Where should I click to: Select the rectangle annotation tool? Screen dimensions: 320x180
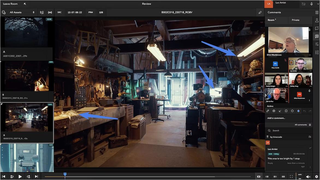[x=286, y=111]
